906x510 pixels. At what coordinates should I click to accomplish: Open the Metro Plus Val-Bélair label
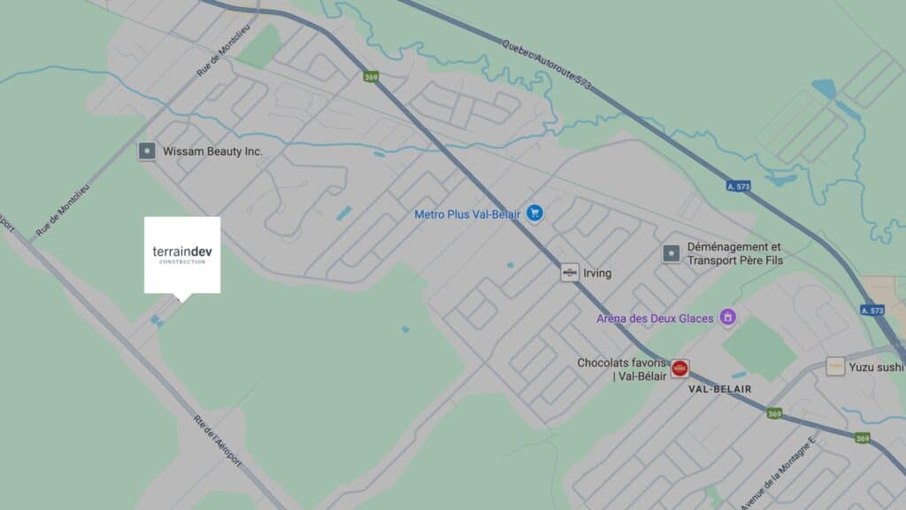[x=467, y=214]
